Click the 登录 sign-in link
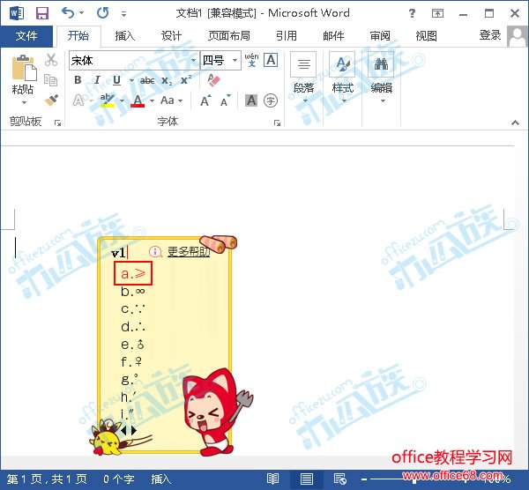Screen dimensions: 529x490 pyautogui.click(x=490, y=35)
